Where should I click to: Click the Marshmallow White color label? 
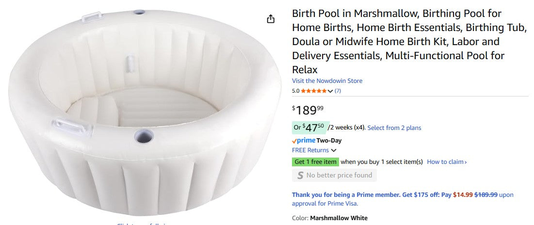pos(339,218)
